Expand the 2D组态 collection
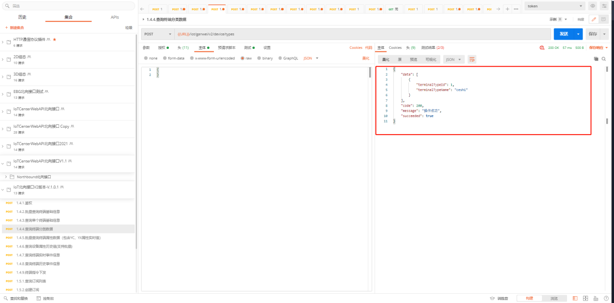 click(3, 60)
